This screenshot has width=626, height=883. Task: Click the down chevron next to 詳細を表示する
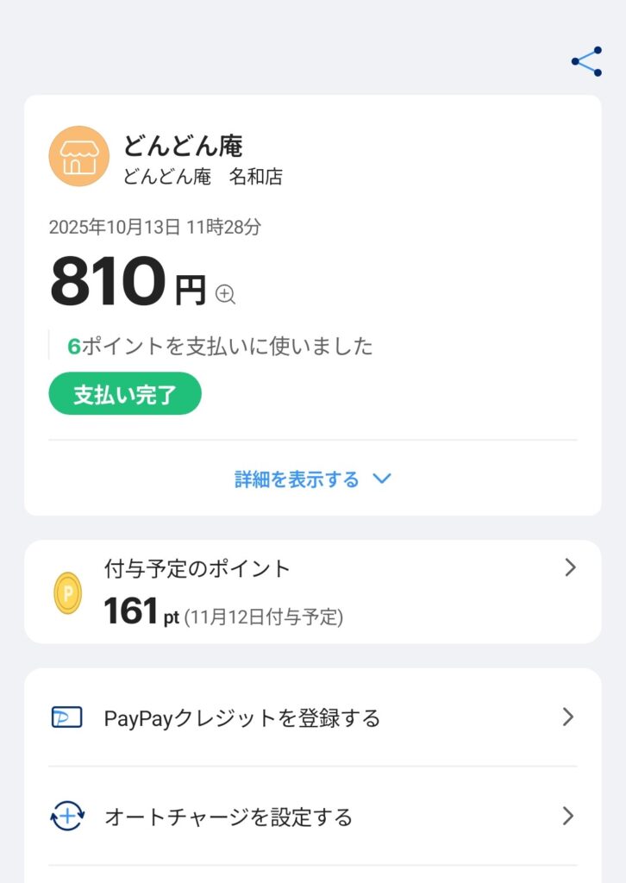382,479
